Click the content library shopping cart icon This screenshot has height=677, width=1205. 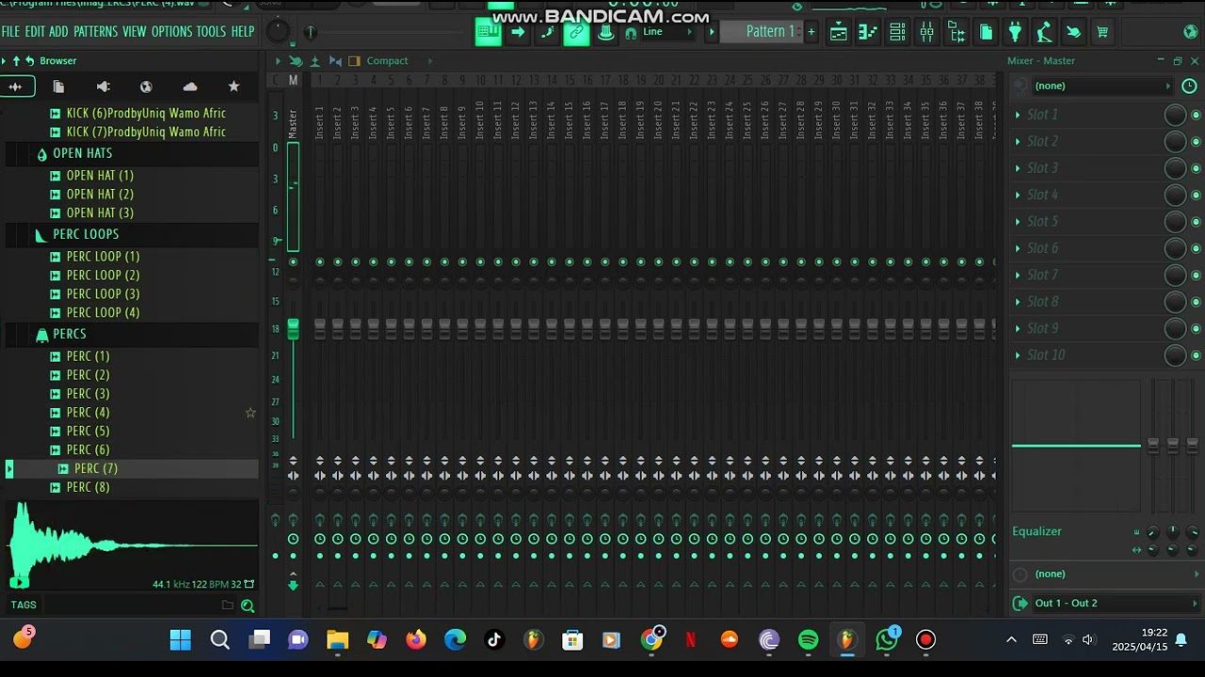point(1102,33)
